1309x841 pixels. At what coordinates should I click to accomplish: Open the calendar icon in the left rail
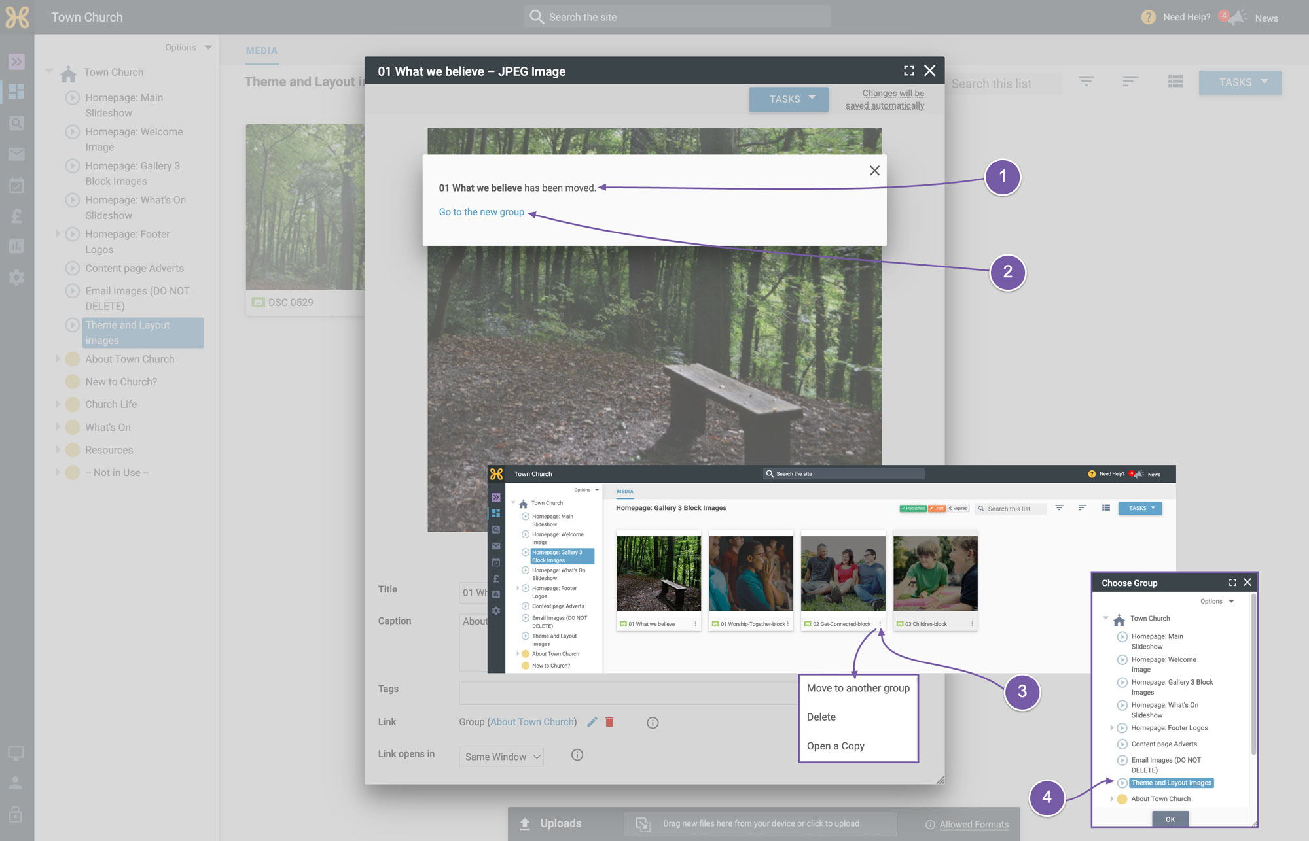click(x=16, y=184)
